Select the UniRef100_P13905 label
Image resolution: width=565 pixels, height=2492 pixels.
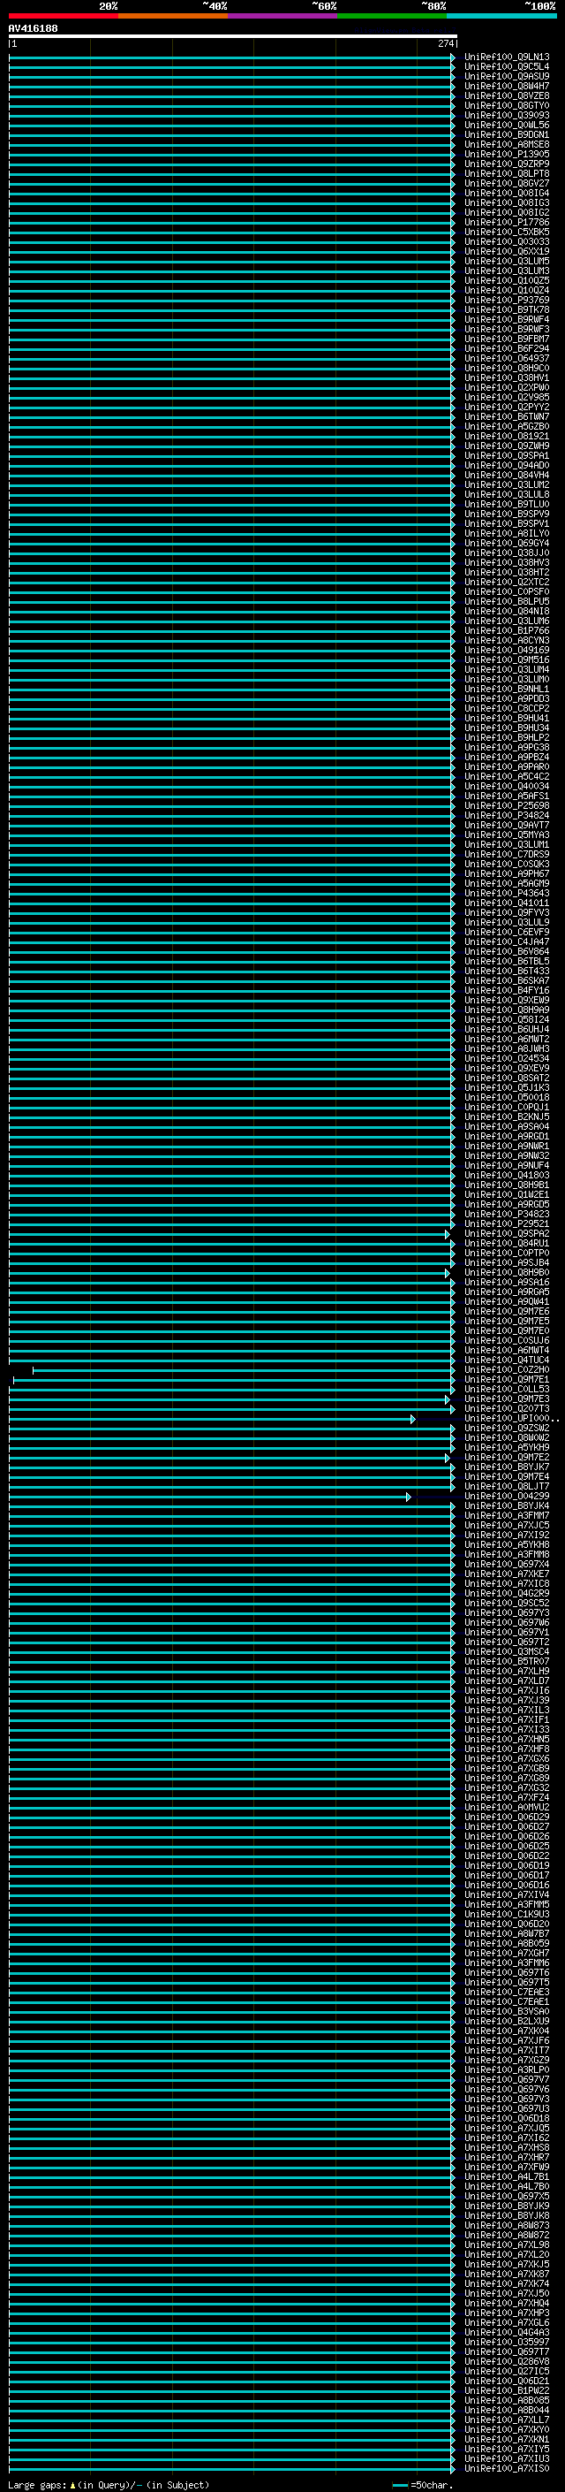tap(506, 154)
